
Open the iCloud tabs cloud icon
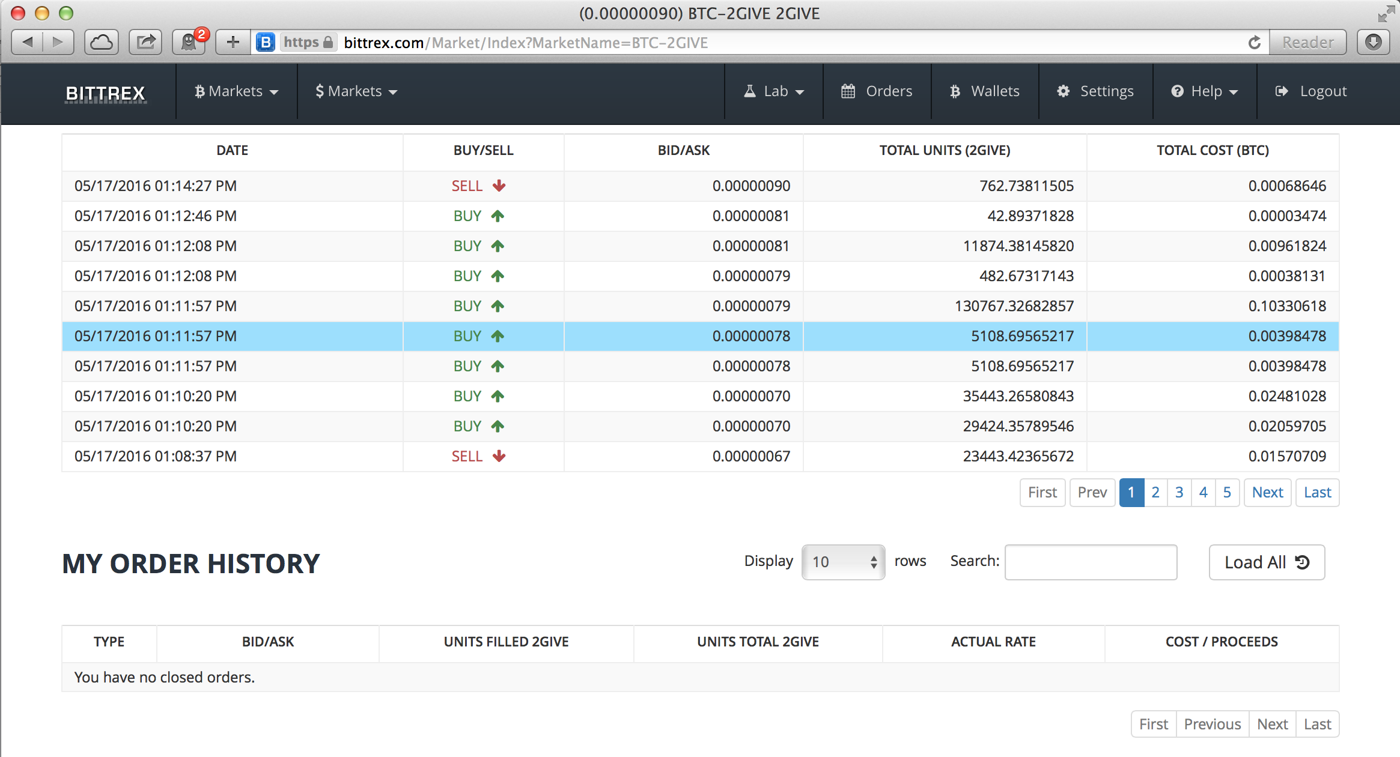point(102,42)
